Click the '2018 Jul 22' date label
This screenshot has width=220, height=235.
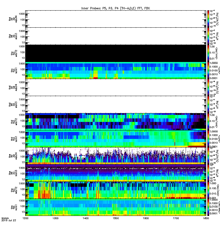[9, 220]
